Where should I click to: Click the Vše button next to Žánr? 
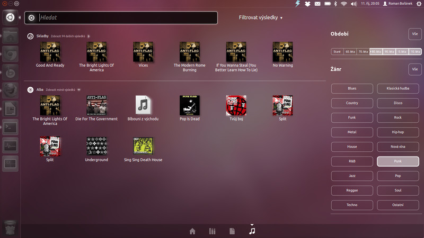(x=414, y=69)
